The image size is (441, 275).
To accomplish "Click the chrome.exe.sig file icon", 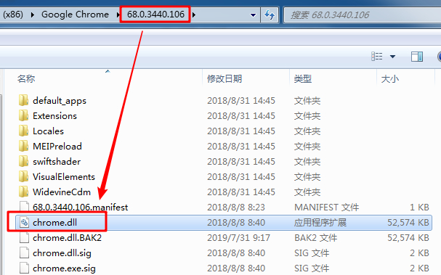I will point(24,268).
